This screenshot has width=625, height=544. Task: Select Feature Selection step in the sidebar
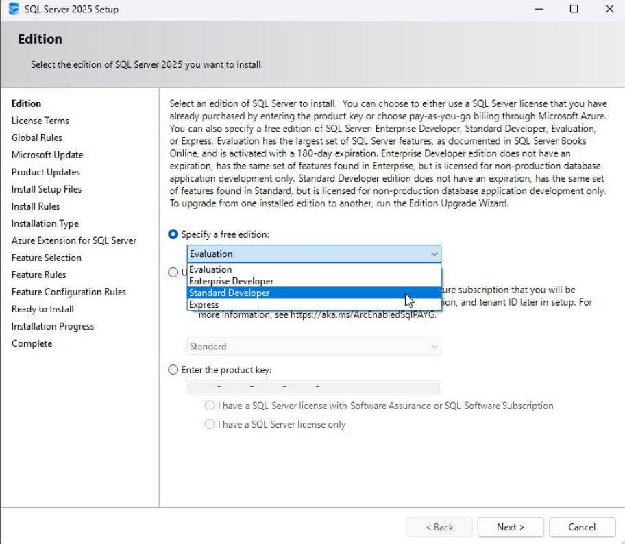coord(46,258)
